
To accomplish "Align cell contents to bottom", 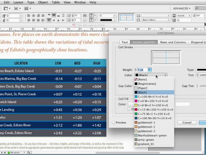I will pos(59,15).
